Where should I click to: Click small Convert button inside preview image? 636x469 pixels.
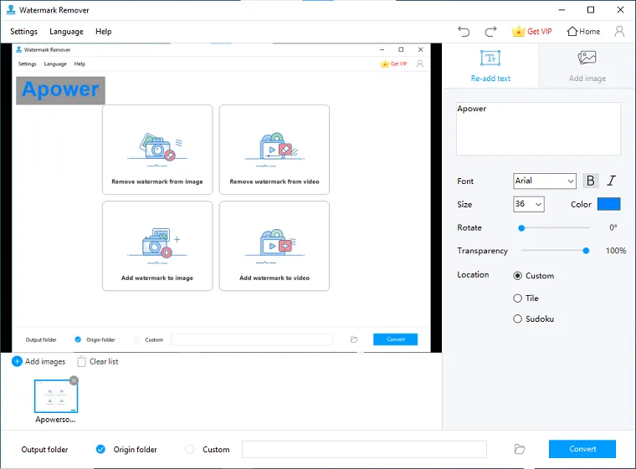396,339
